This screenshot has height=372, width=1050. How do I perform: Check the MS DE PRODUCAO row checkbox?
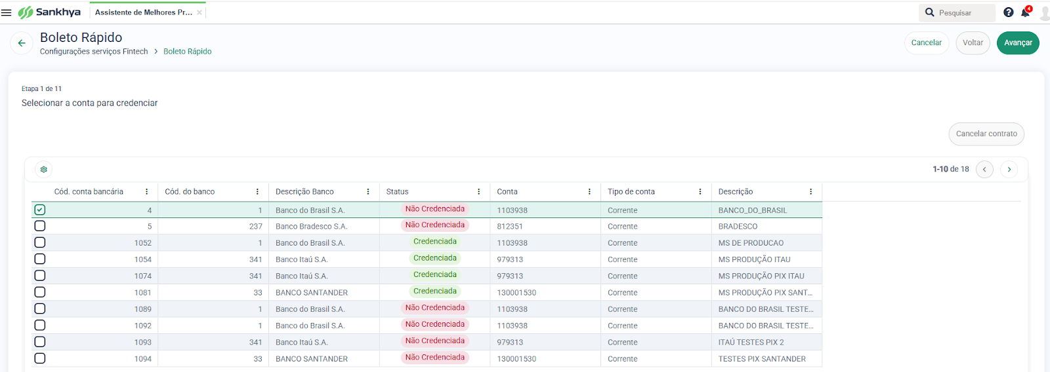click(40, 242)
